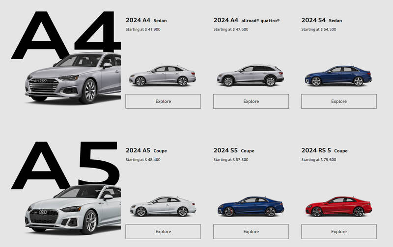Click the large A4 front-view hero car

73,78
